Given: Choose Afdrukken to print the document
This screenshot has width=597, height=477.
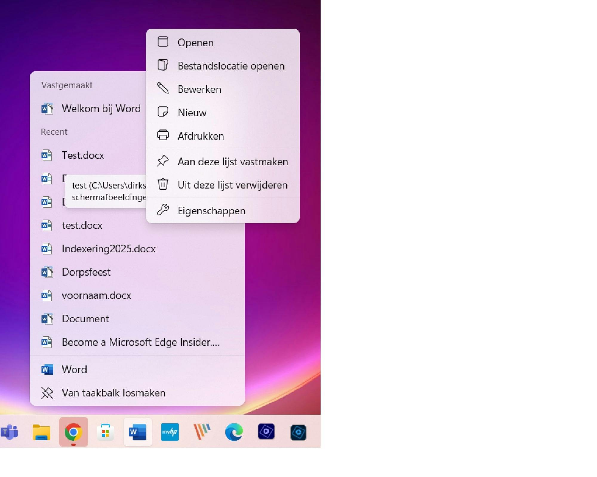Looking at the screenshot, I should pyautogui.click(x=201, y=136).
